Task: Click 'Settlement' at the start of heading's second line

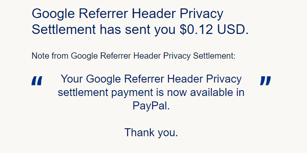Action: click(64, 30)
